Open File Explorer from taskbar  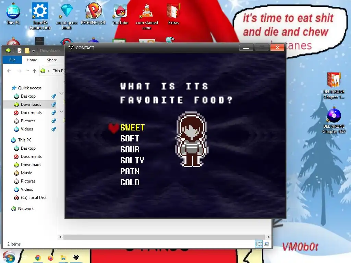63,258
